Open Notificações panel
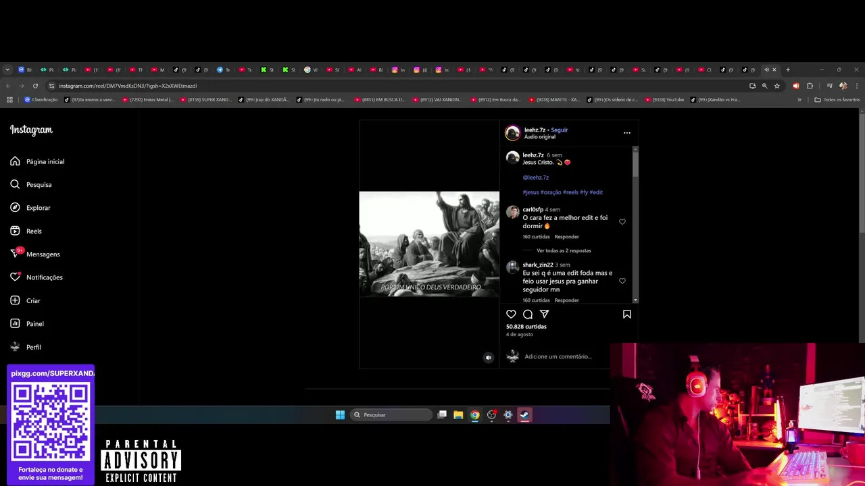This screenshot has height=486, width=865. point(36,277)
